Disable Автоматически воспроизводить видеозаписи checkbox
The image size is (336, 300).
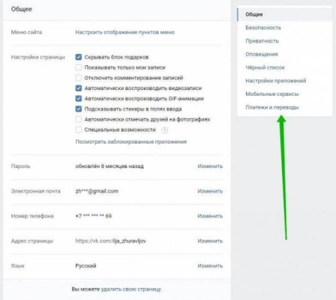pyautogui.click(x=79, y=88)
